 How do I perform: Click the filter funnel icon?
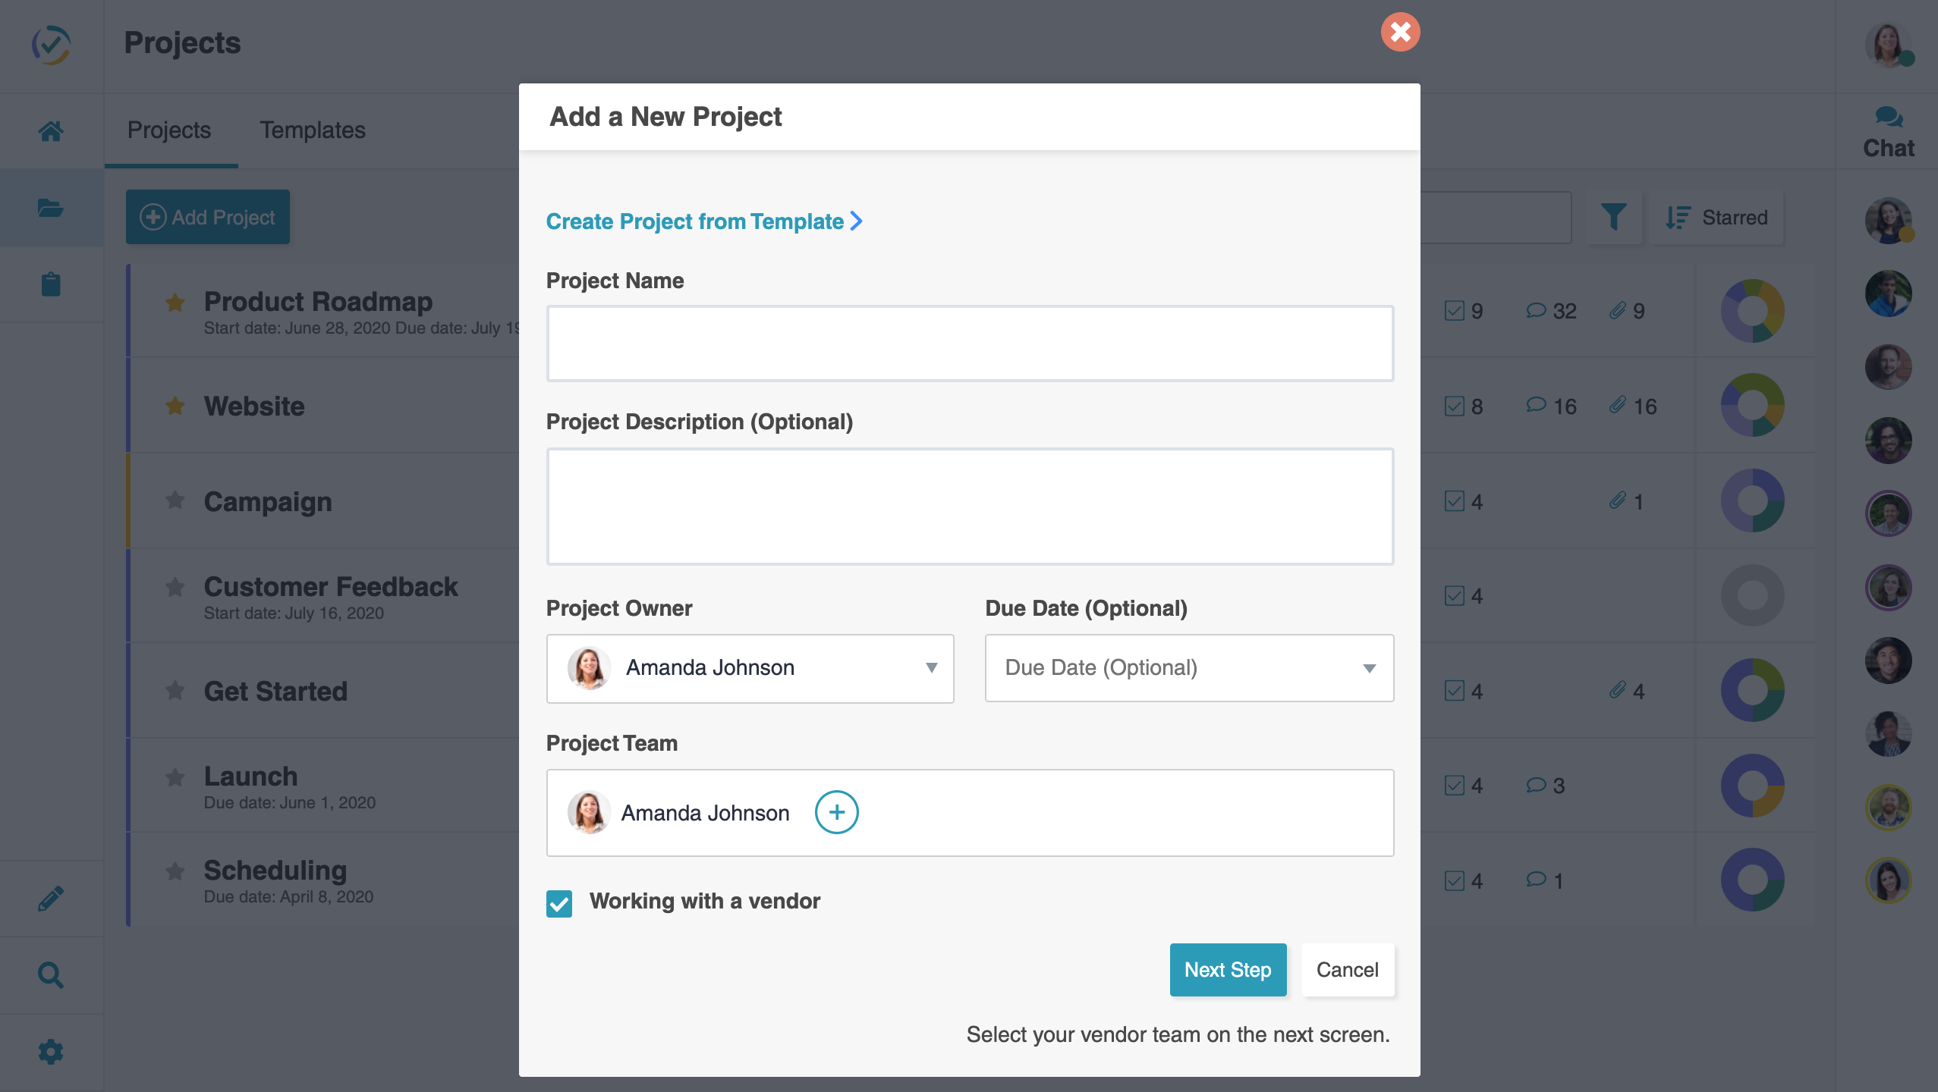pyautogui.click(x=1613, y=218)
